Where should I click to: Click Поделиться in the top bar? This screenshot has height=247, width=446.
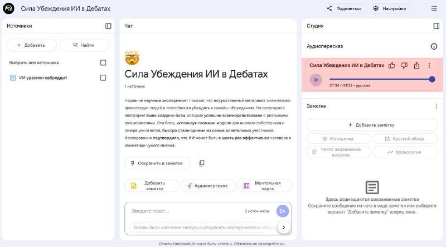[x=345, y=8]
